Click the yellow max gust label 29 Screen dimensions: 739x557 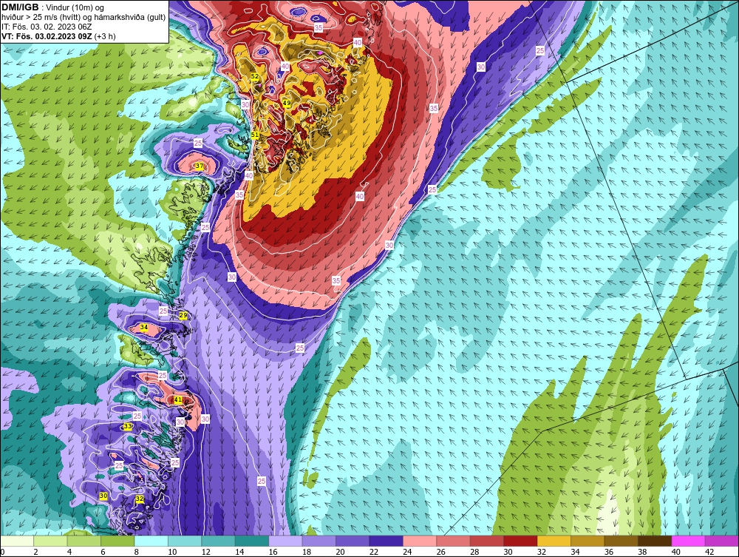coord(183,316)
